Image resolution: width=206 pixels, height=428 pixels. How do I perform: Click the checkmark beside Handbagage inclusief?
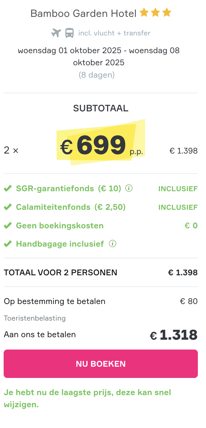[x=8, y=244]
